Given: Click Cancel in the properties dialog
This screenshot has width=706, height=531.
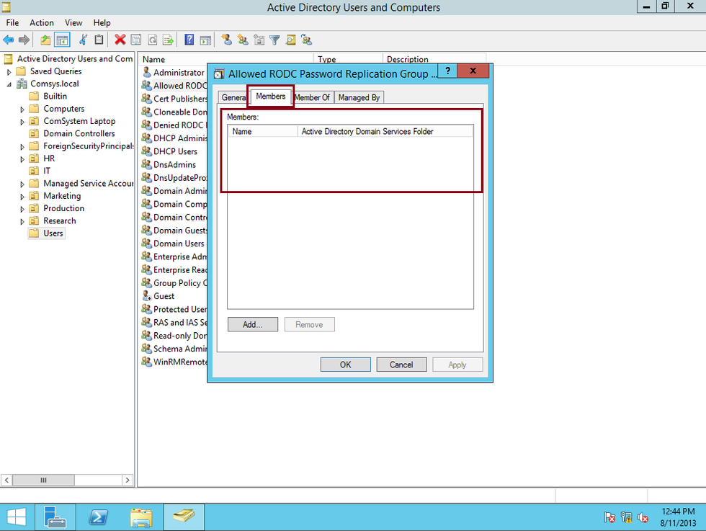Looking at the screenshot, I should pos(401,365).
